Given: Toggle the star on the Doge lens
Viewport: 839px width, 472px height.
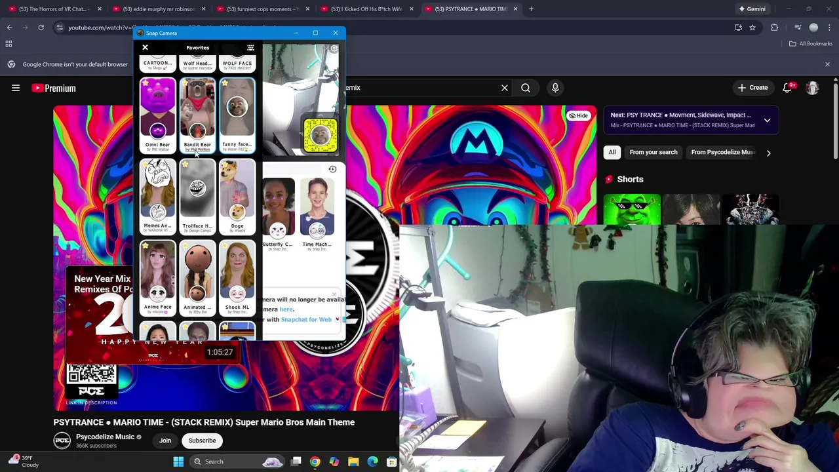Looking at the screenshot, I should 225,165.
